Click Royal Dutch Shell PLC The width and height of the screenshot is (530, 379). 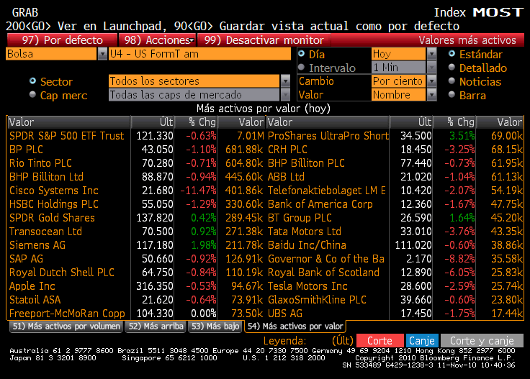pyautogui.click(x=61, y=273)
